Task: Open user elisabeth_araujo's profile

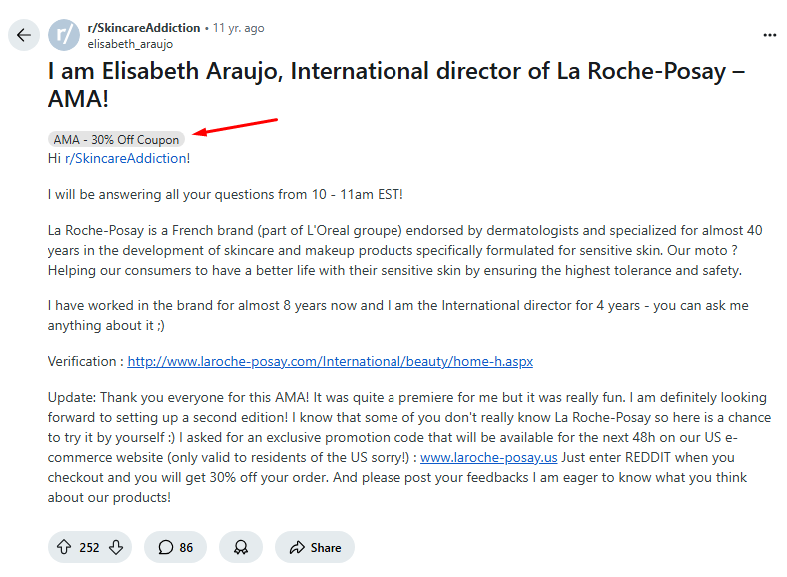Action: click(x=130, y=44)
